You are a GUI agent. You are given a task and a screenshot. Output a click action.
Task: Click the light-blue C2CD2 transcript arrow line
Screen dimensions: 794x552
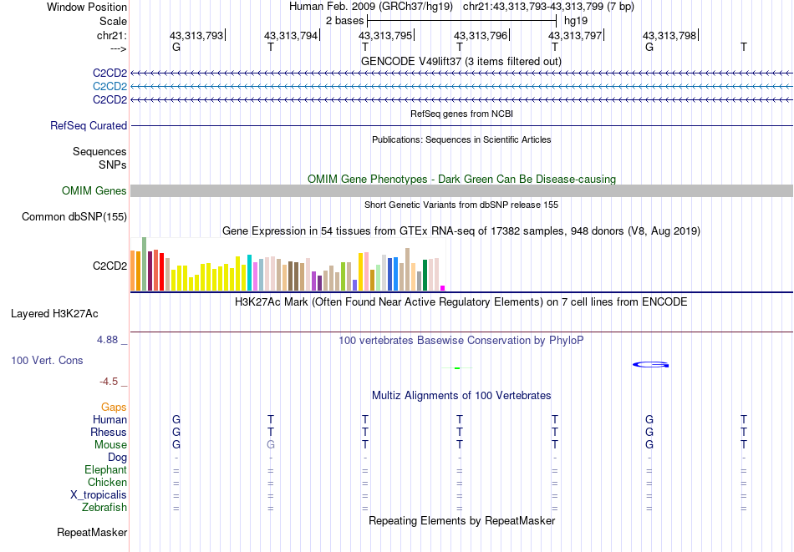(x=462, y=87)
